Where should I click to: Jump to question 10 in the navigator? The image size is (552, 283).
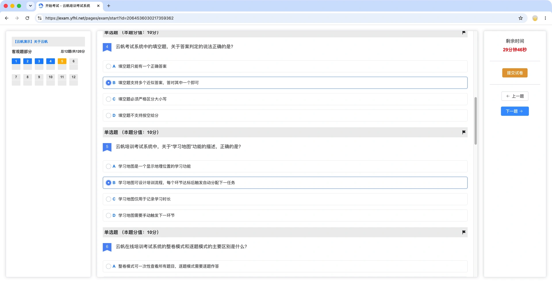51,80
